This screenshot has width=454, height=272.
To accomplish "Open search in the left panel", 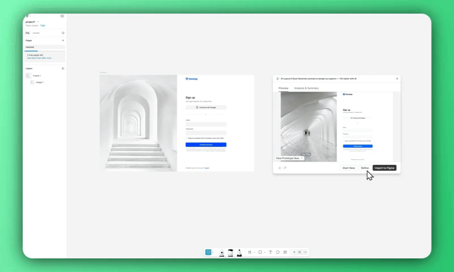I will (x=63, y=33).
